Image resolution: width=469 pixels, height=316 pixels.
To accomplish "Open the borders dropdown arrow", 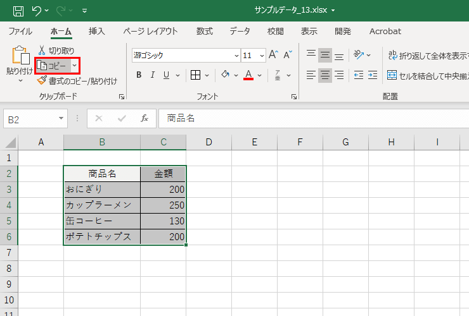I will click(x=207, y=75).
